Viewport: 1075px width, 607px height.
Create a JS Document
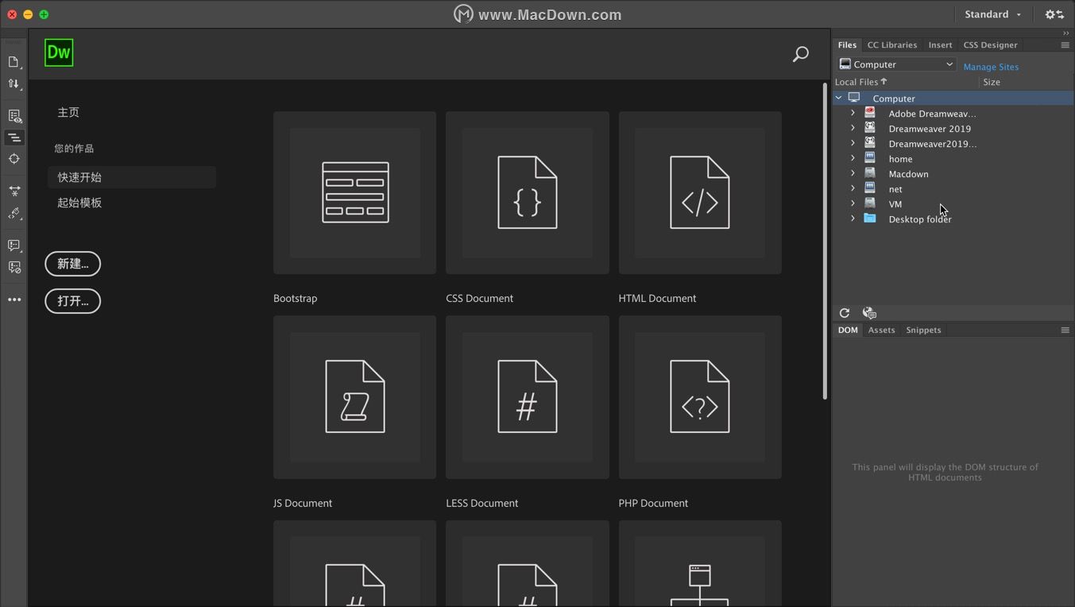point(354,397)
